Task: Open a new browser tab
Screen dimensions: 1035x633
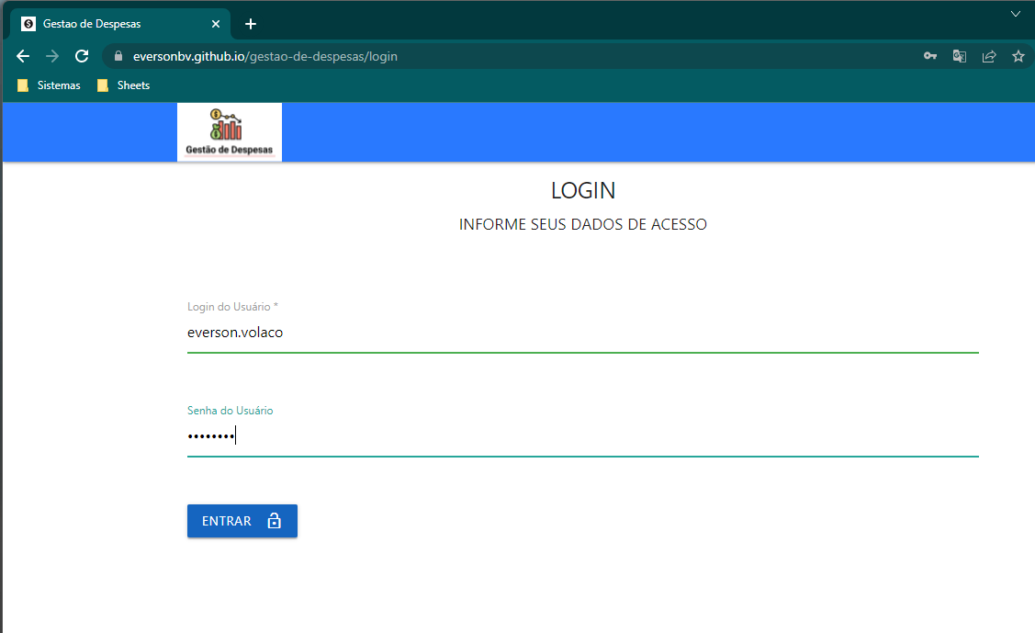Action: point(250,24)
